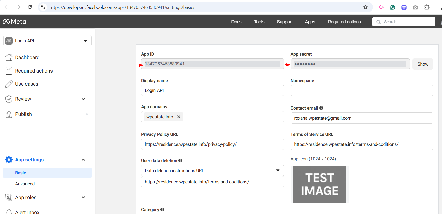Collapse the App settings section
The height and width of the screenshot is (214, 442).
tap(83, 160)
